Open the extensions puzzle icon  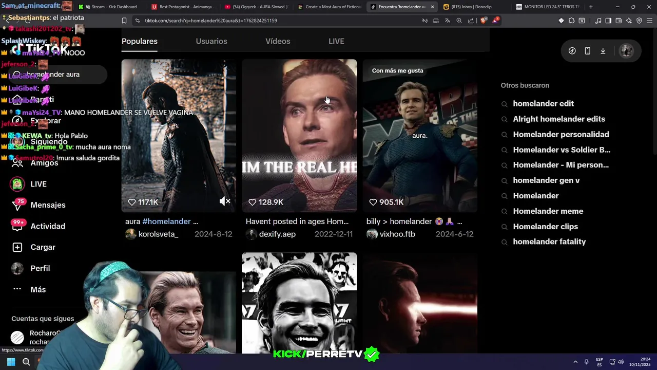coord(571,21)
